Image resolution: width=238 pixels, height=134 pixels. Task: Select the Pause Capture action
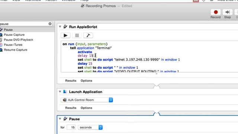(14, 35)
